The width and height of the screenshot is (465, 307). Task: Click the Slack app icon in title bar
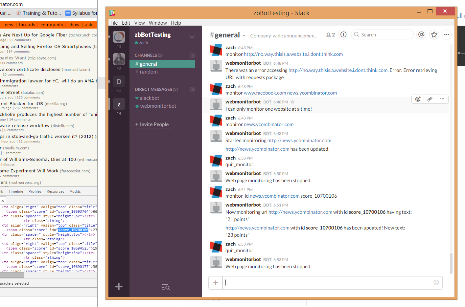(112, 13)
